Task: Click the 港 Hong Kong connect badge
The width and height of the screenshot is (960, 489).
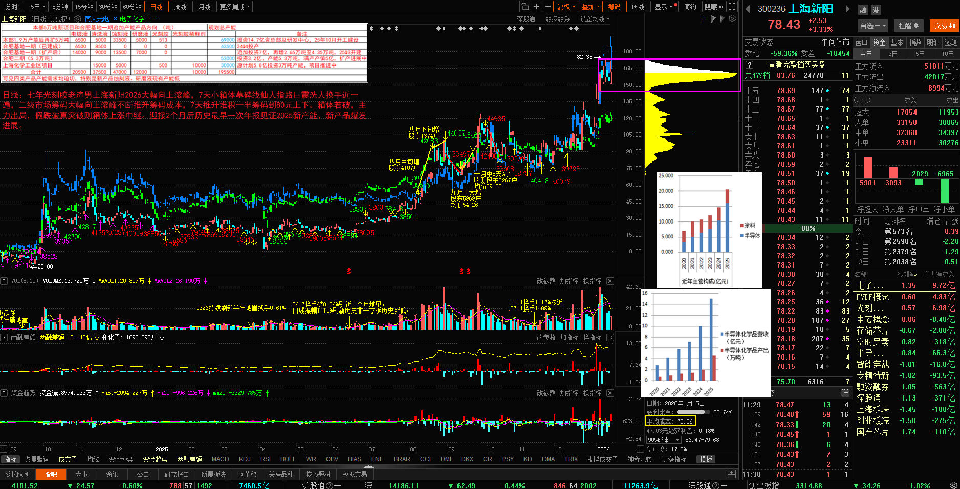Action: click(x=875, y=10)
